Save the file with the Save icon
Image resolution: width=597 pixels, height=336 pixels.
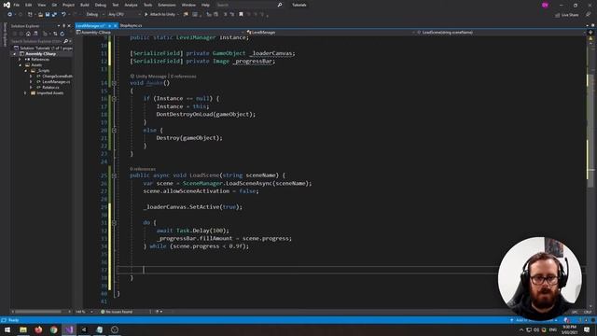pyautogui.click(x=48, y=15)
